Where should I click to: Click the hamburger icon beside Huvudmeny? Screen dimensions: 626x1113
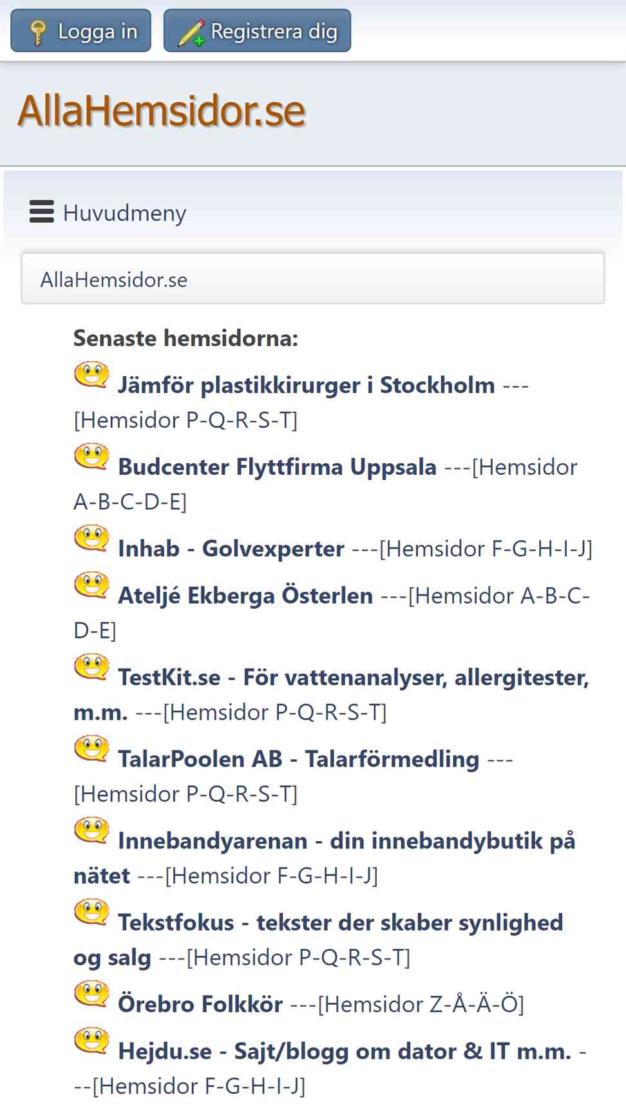pyautogui.click(x=42, y=212)
